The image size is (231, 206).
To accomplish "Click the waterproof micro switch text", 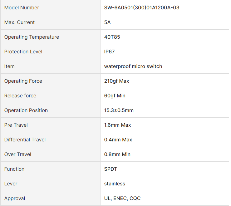I will (x=133, y=66).
